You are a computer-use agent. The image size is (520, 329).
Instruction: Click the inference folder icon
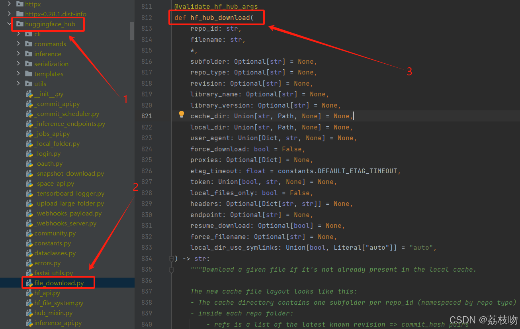point(28,54)
